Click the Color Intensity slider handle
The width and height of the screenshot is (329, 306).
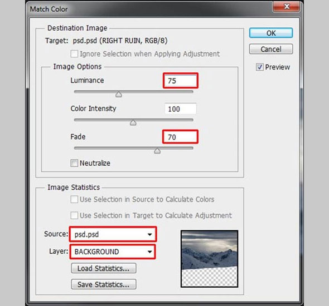point(133,122)
